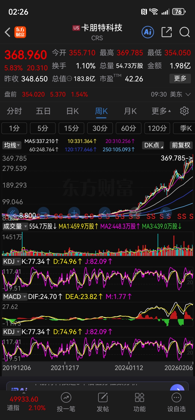Tap the date label 20240112
This screenshot has width=195, height=420.
pos(130,368)
